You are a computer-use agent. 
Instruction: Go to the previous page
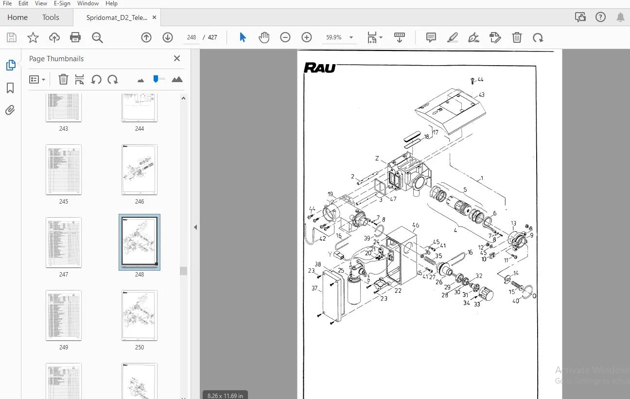click(x=146, y=37)
